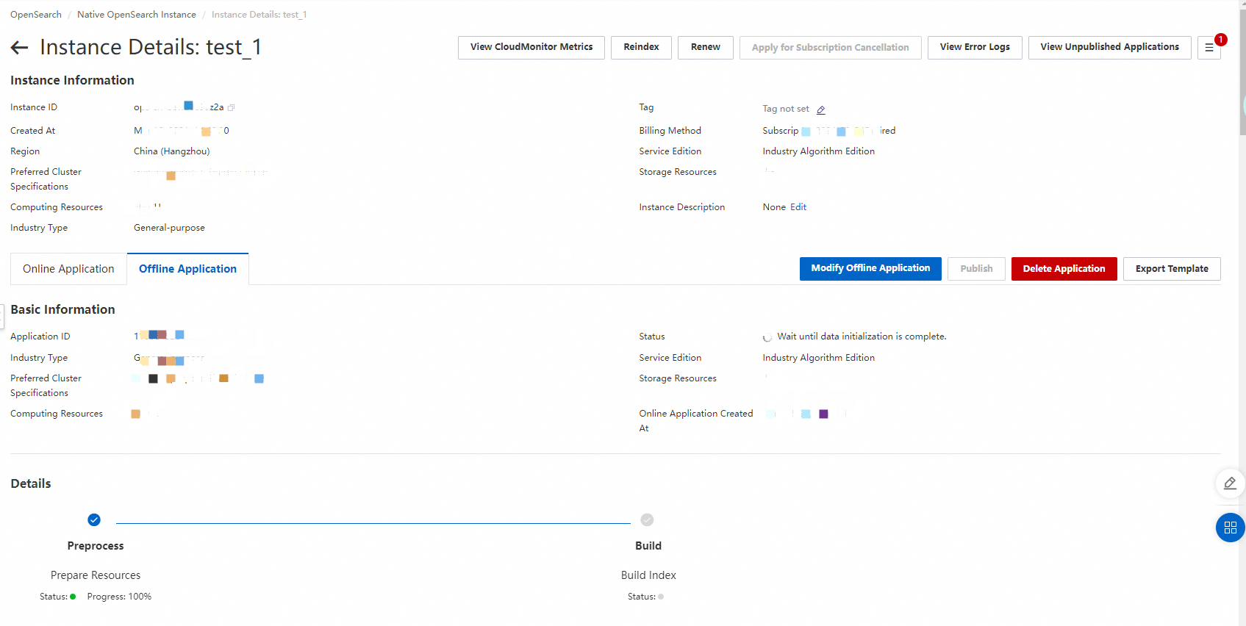The width and height of the screenshot is (1246, 626).
Task: Click the 'Tag not set' text
Action: (x=786, y=109)
